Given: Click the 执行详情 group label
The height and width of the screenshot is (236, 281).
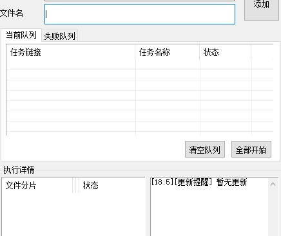Looking at the screenshot, I should tap(19, 170).
